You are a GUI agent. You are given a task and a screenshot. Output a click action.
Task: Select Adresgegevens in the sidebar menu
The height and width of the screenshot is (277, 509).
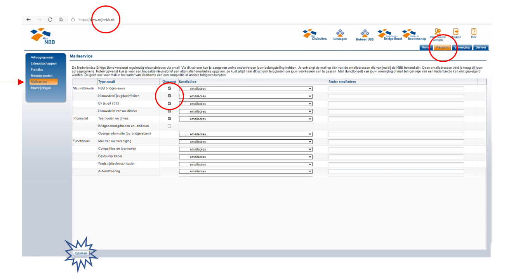pos(42,57)
